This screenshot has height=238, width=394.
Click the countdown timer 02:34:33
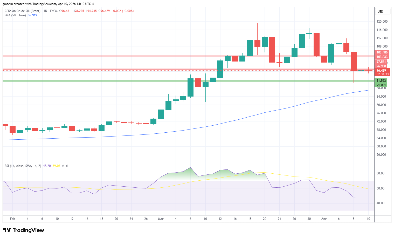tap(382, 74)
